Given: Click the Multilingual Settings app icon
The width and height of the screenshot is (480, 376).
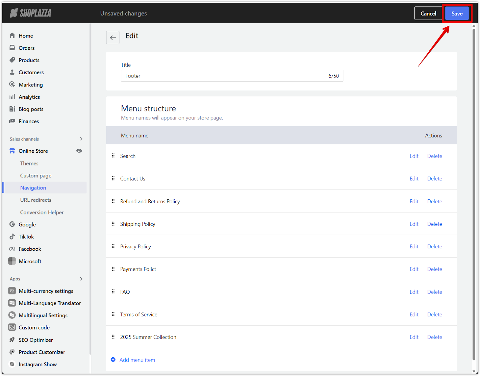Looking at the screenshot, I should 12,315.
